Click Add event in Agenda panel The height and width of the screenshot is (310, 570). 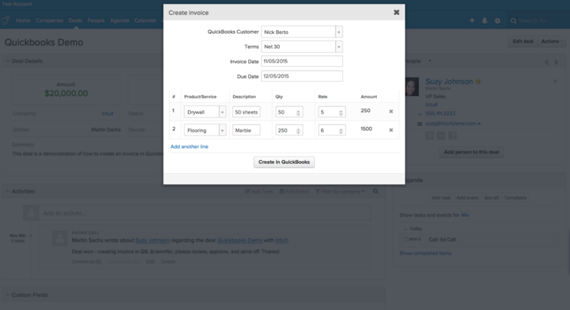[467, 198]
